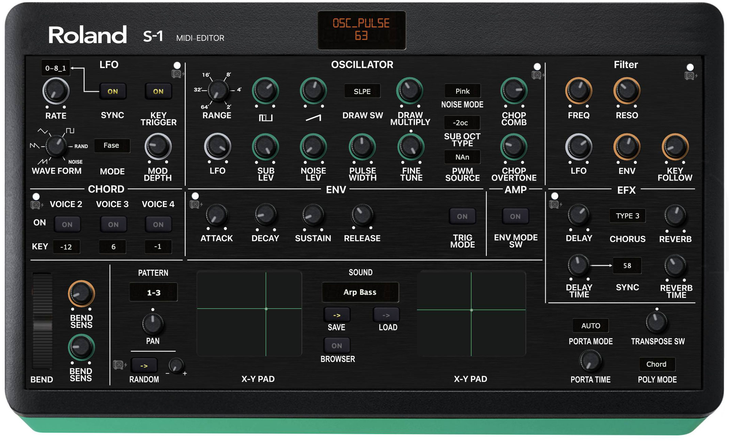The width and height of the screenshot is (729, 441).
Task: Open the NOISE MODE Pink selector
Action: click(462, 91)
